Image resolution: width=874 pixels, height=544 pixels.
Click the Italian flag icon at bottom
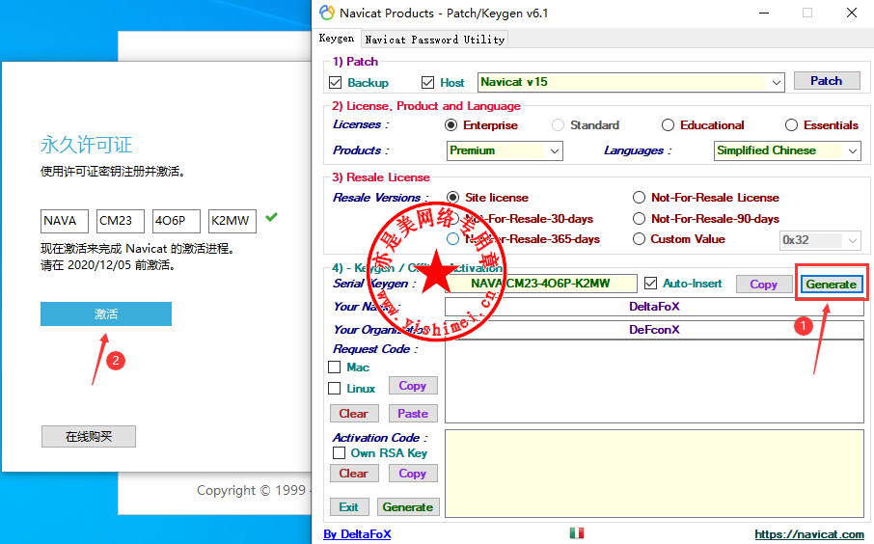pos(577,532)
